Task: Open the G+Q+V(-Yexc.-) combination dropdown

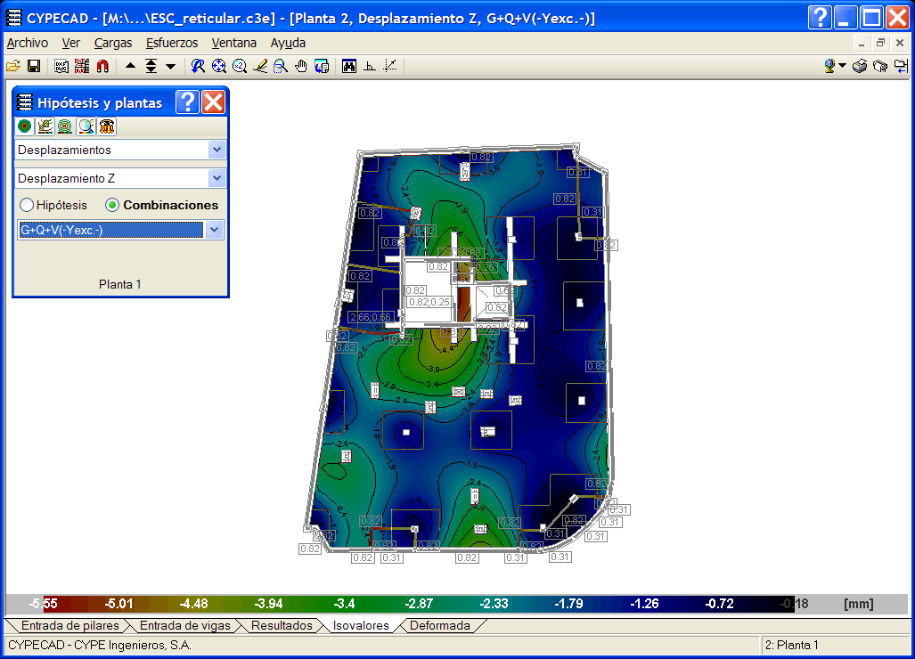Action: coord(214,231)
